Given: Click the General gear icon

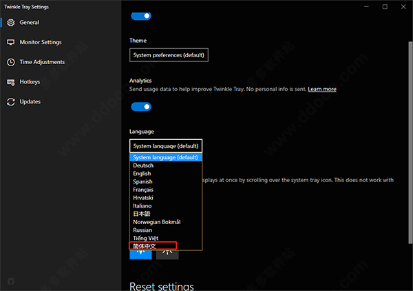Looking at the screenshot, I should [11, 23].
